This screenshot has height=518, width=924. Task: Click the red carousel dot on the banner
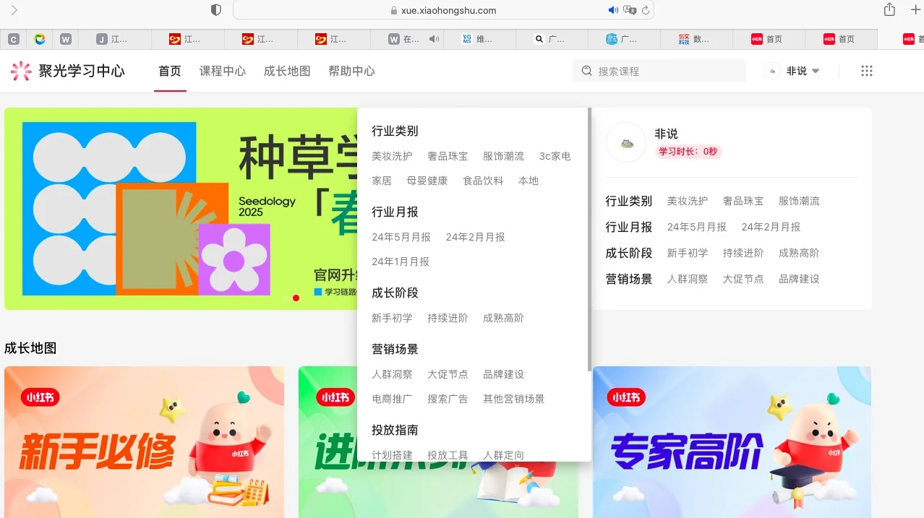296,298
